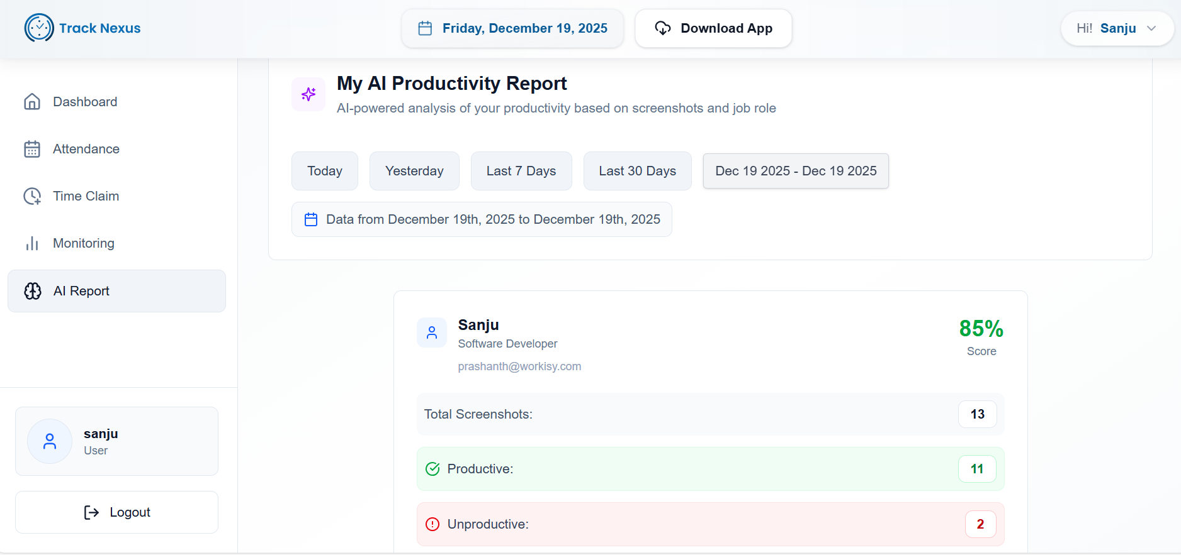Log out using the Logout button
The image size is (1181, 555).
pos(117,512)
